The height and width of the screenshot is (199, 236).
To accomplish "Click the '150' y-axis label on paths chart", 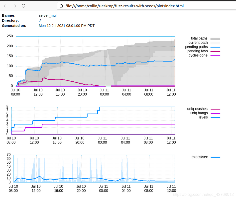I will pos(10,56).
